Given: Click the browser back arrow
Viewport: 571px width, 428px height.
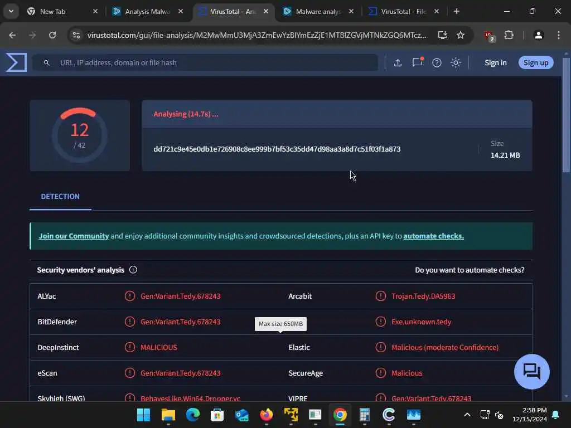Looking at the screenshot, I should pos(12,35).
